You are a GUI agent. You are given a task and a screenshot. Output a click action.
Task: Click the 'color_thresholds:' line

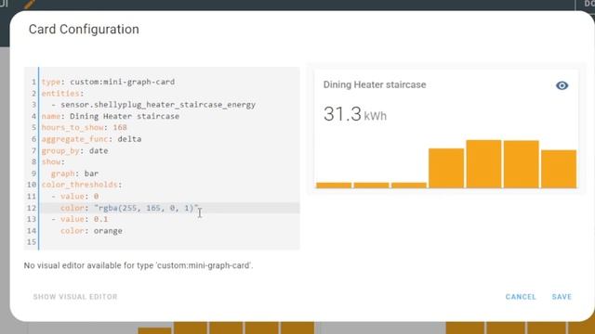pos(82,185)
